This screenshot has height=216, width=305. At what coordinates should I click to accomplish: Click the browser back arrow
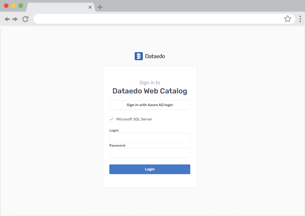coord(7,19)
